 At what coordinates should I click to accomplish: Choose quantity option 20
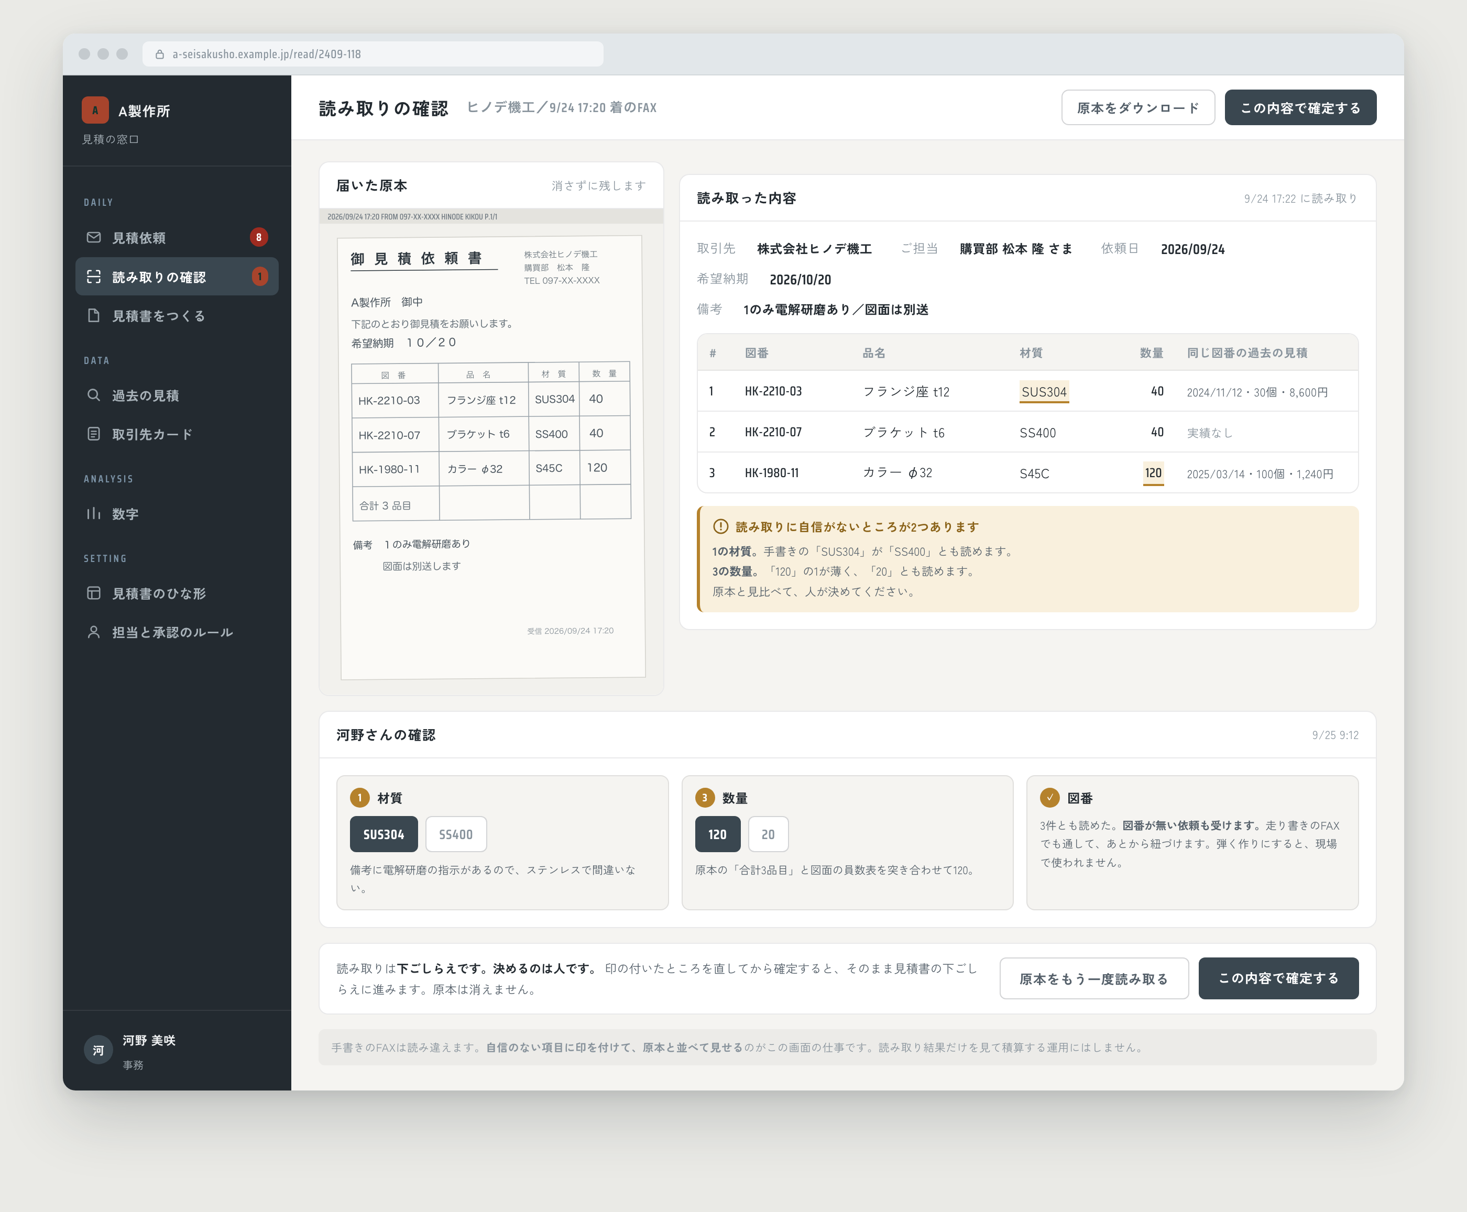click(768, 834)
